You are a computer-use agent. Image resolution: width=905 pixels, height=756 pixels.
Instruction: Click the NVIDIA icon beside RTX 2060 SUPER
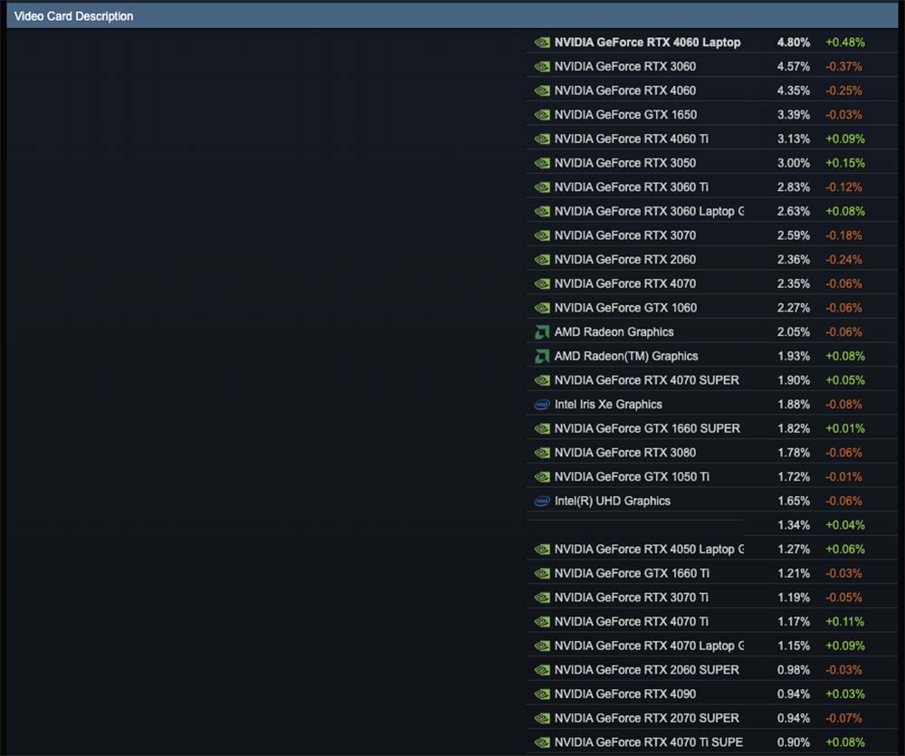pyautogui.click(x=542, y=671)
